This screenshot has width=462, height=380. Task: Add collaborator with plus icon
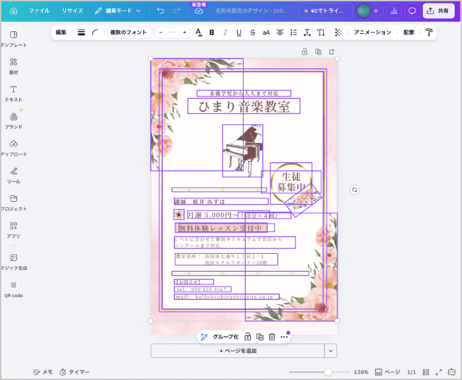pos(376,11)
